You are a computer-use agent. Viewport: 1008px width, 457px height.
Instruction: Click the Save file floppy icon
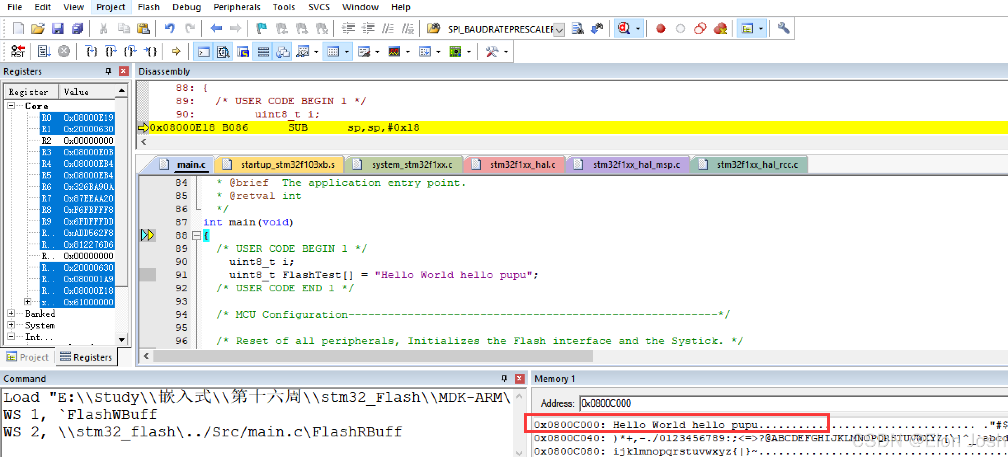[x=58, y=28]
